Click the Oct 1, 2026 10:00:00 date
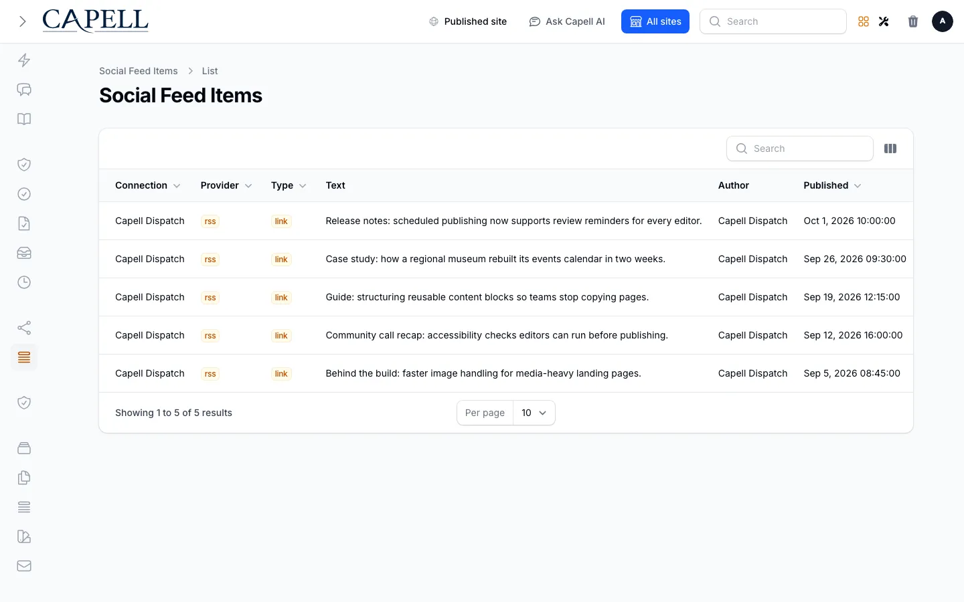The width and height of the screenshot is (964, 602). pyautogui.click(x=850, y=221)
